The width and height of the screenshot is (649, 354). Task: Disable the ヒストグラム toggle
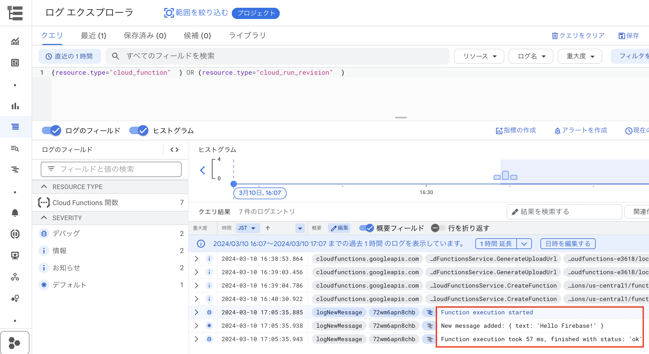tap(138, 131)
